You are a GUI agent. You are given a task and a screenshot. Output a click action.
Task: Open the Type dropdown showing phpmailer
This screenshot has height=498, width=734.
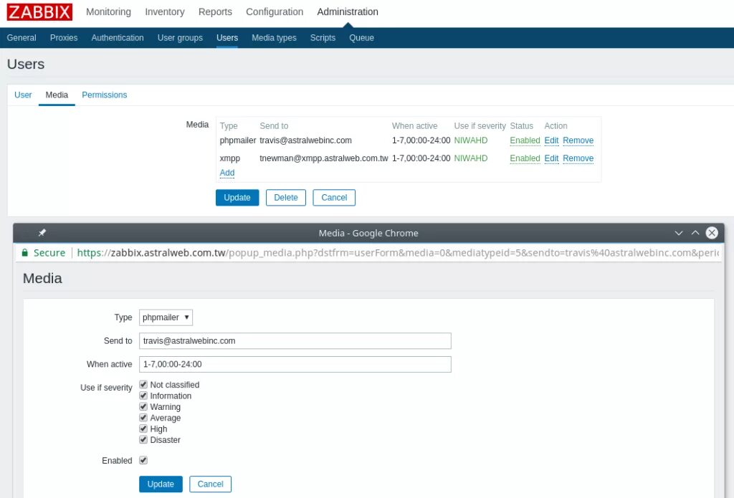click(x=166, y=317)
